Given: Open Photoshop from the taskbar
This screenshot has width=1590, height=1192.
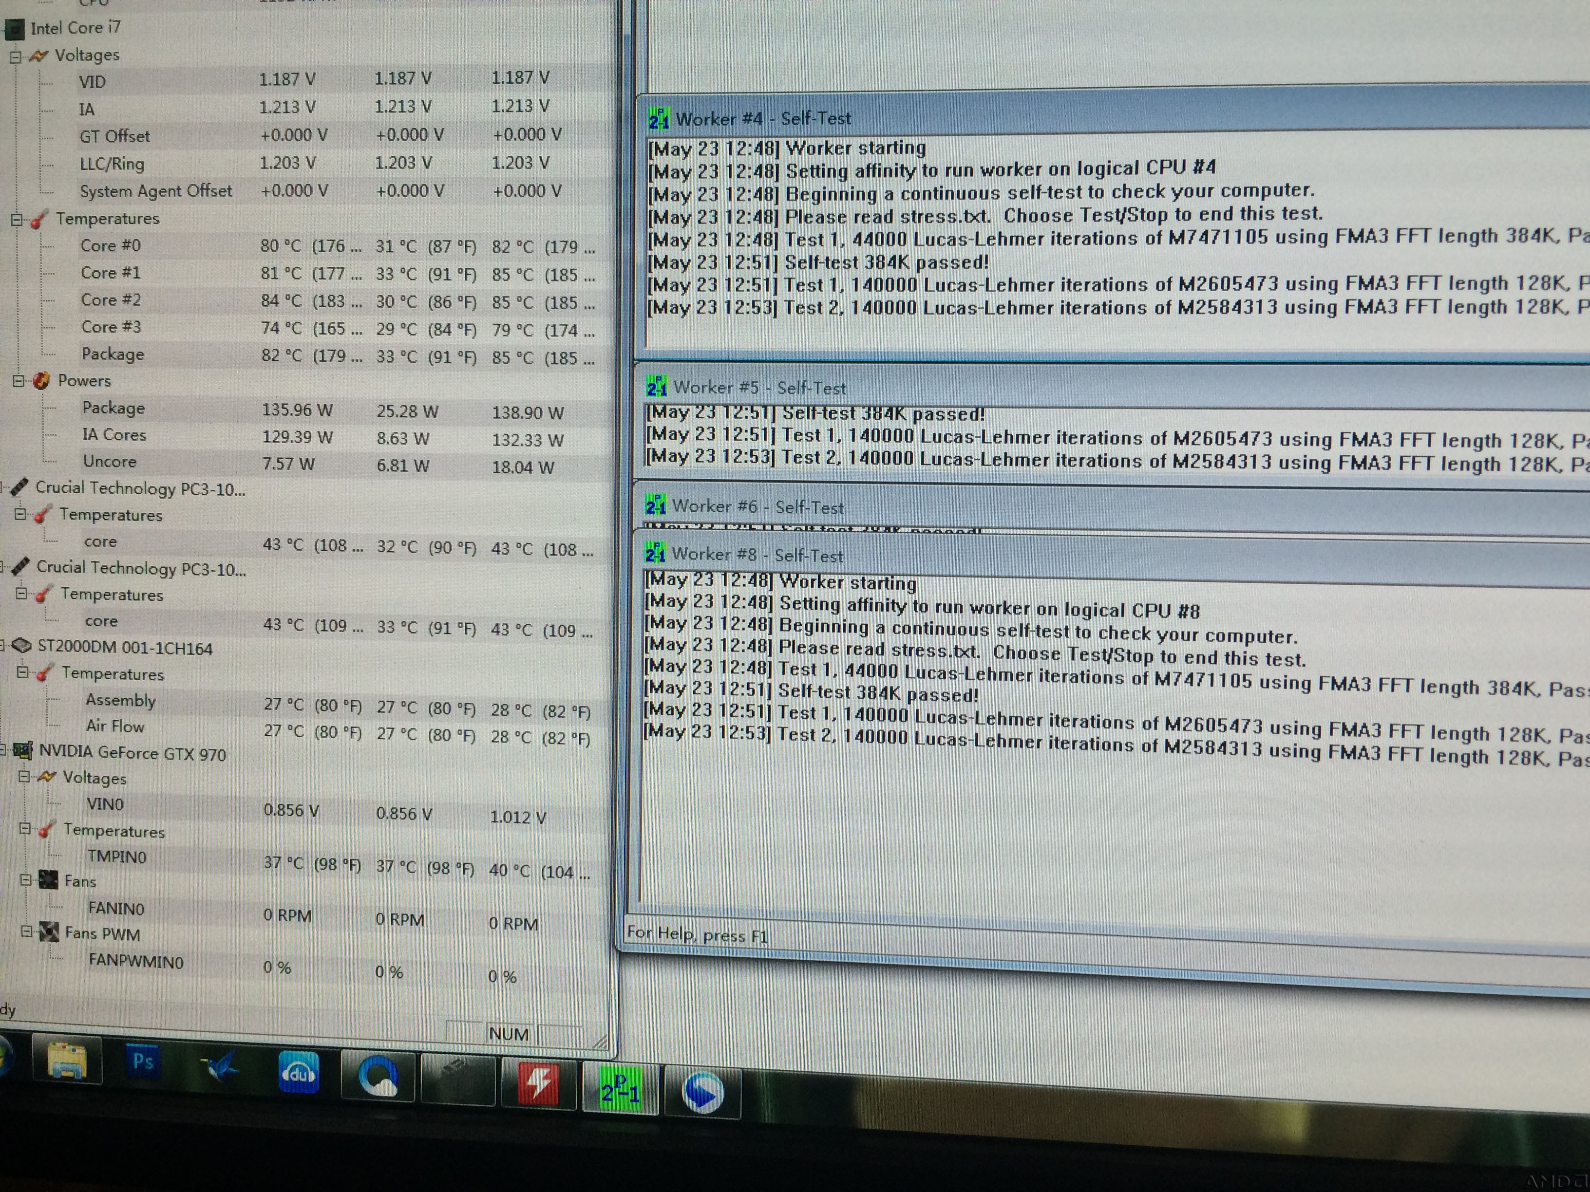Looking at the screenshot, I should click(143, 1062).
